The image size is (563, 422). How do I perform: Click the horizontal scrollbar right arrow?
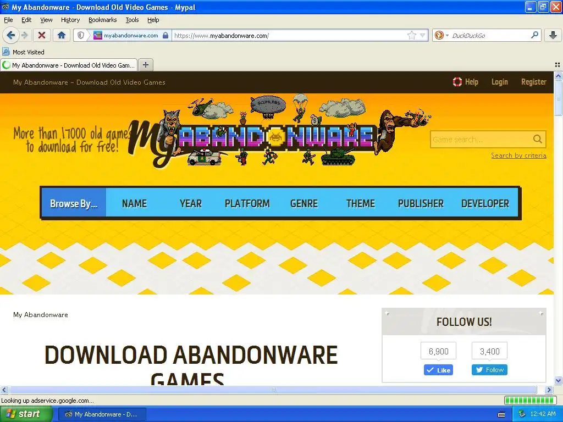tap(549, 390)
